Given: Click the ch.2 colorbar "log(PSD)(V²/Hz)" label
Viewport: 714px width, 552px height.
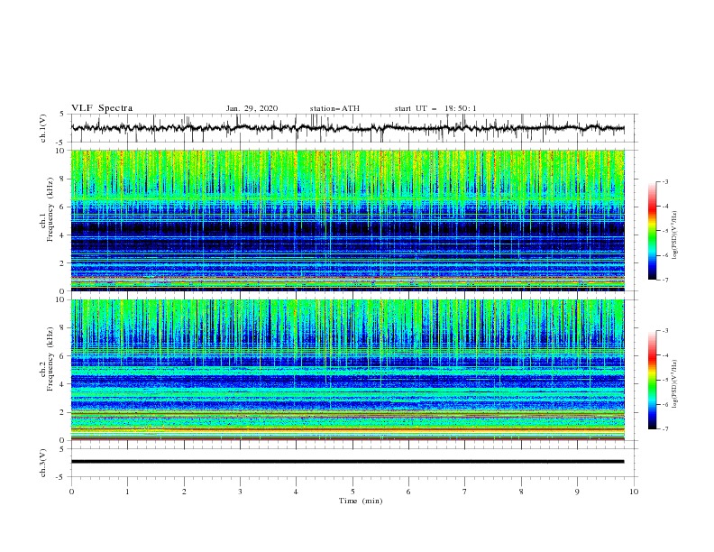Looking at the screenshot, I should (674, 384).
